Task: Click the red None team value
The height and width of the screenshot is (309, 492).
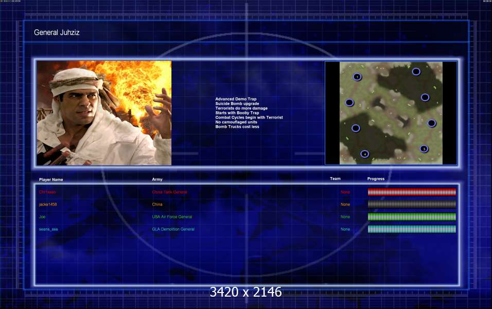Action: tap(345, 192)
